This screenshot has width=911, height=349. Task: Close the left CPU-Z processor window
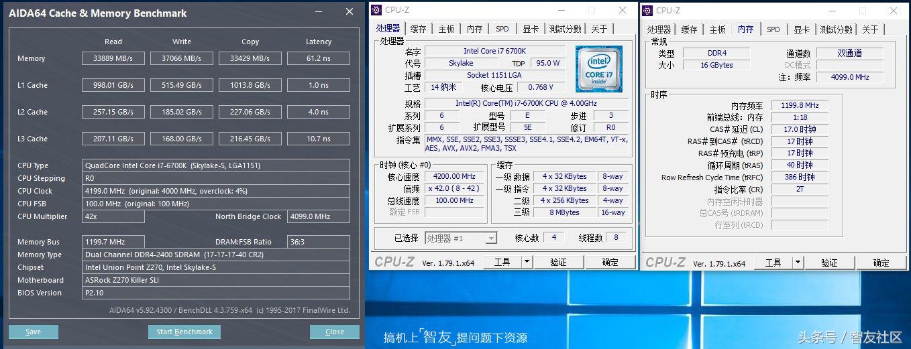pos(622,10)
